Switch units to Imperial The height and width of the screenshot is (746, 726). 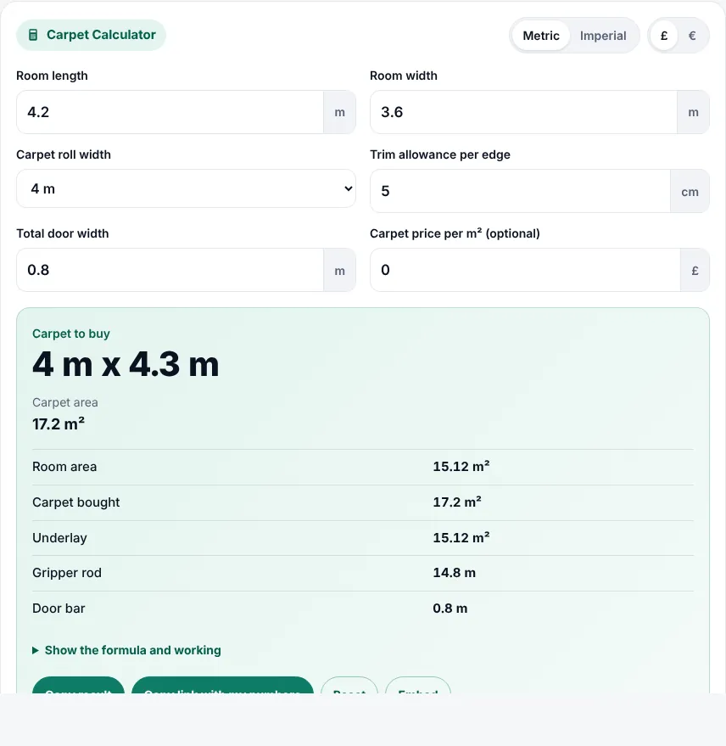point(603,36)
